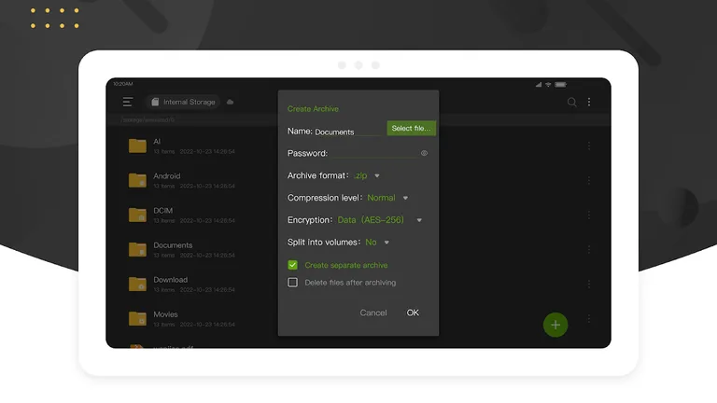
Task: Expand the Split into volumes dropdown arrow
Action: coord(387,243)
